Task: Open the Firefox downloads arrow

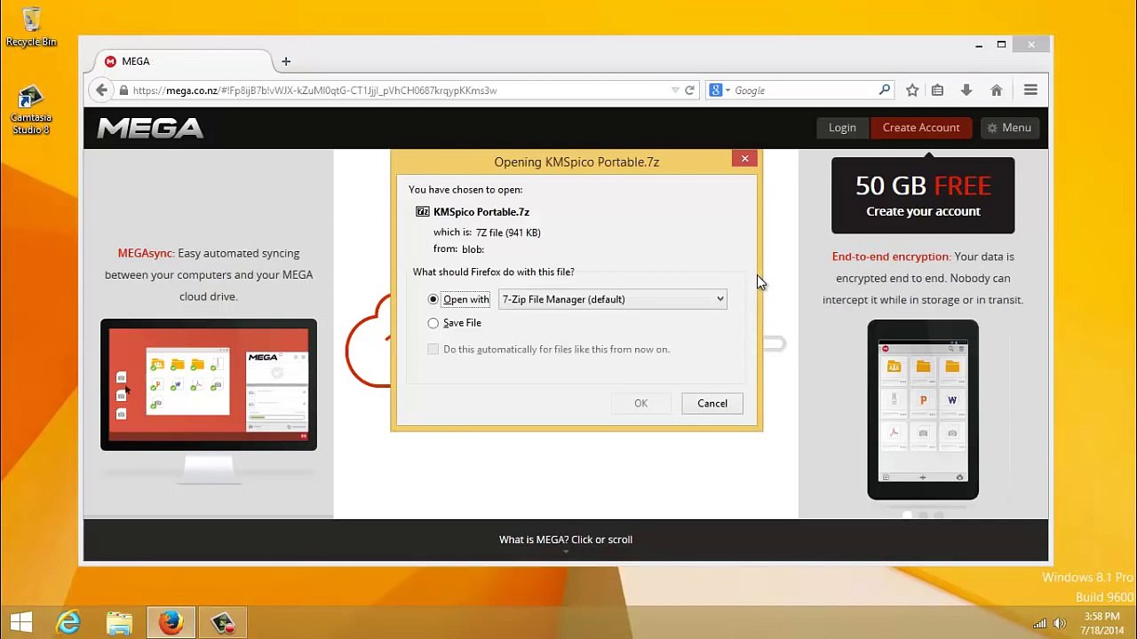Action: click(x=966, y=91)
